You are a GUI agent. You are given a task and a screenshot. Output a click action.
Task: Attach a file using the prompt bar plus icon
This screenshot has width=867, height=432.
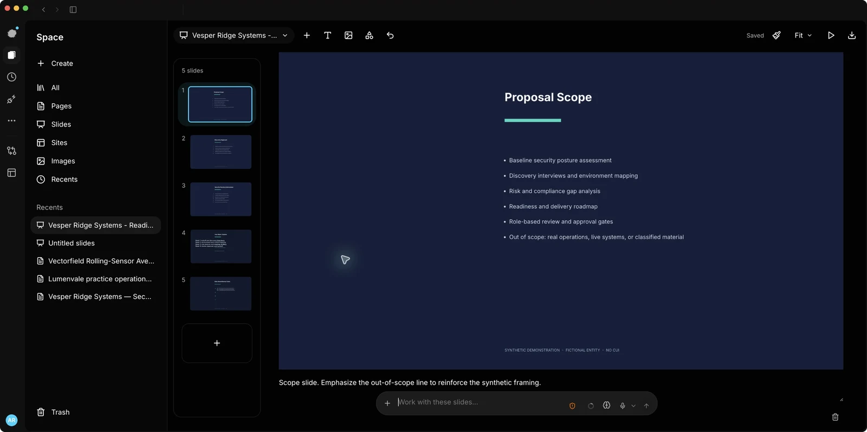click(x=387, y=403)
